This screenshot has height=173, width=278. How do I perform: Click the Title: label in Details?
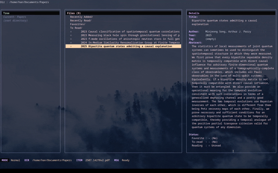pyautogui.click(x=193, y=17)
